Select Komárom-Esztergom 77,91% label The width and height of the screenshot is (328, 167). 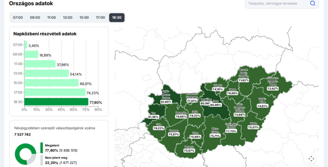192,101
